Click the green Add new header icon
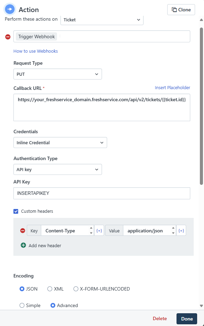Screen dimensions: 204x326 (23, 245)
